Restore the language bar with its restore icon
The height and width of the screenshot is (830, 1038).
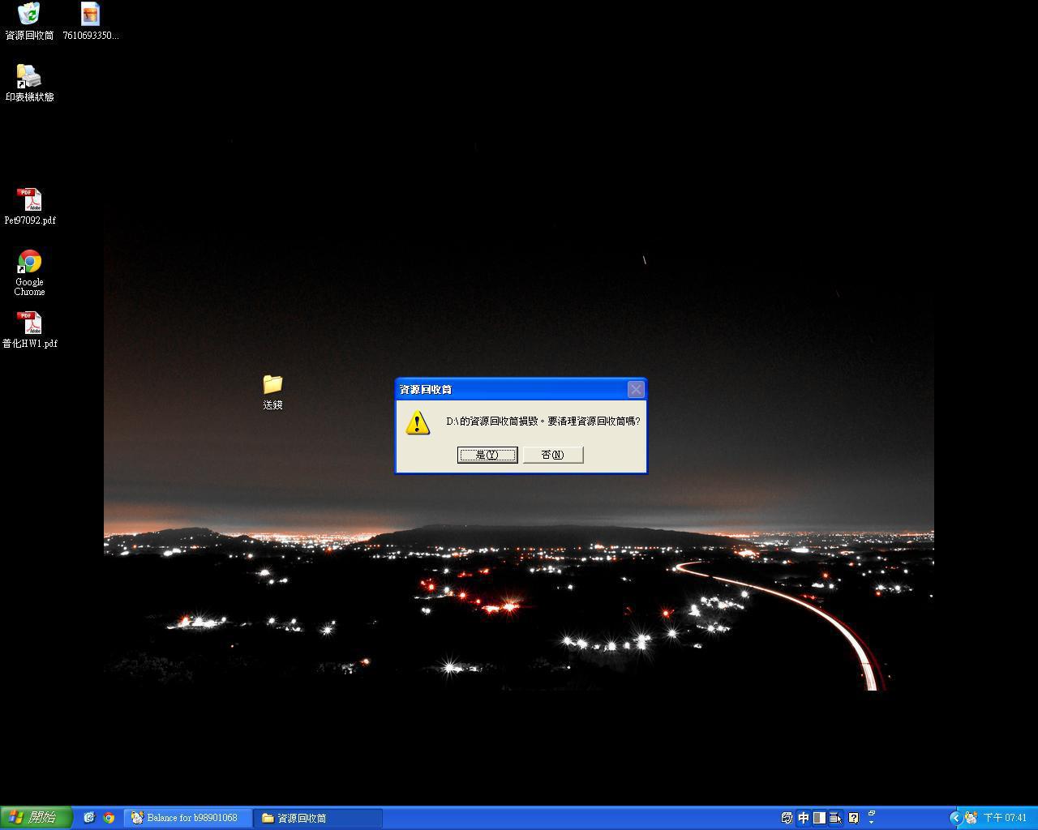pos(872,813)
